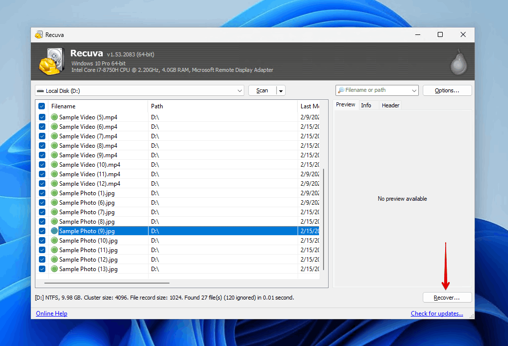Click green status dot of Sample Video (11).mp4
Screen dimensions: 508x346
pyautogui.click(x=54, y=174)
